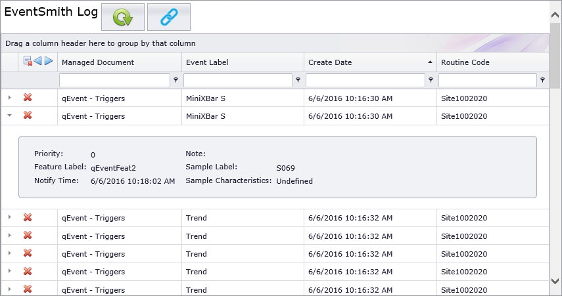Expand the first MiniXBar S row
Image resolution: width=562 pixels, height=296 pixels.
[9, 98]
